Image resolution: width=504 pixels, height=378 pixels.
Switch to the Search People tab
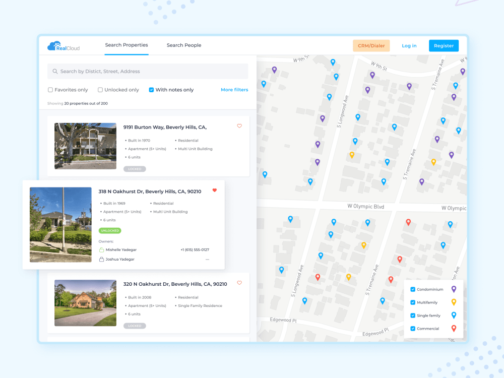(x=184, y=45)
